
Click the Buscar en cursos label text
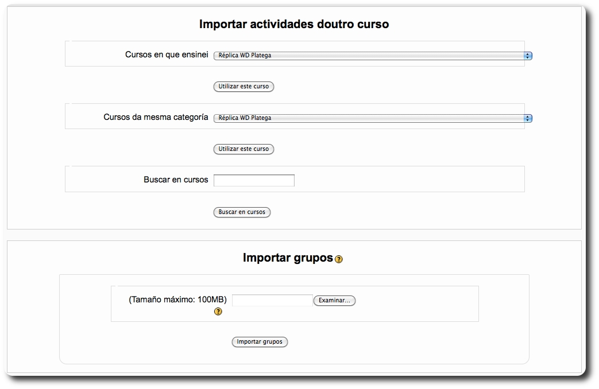(175, 179)
